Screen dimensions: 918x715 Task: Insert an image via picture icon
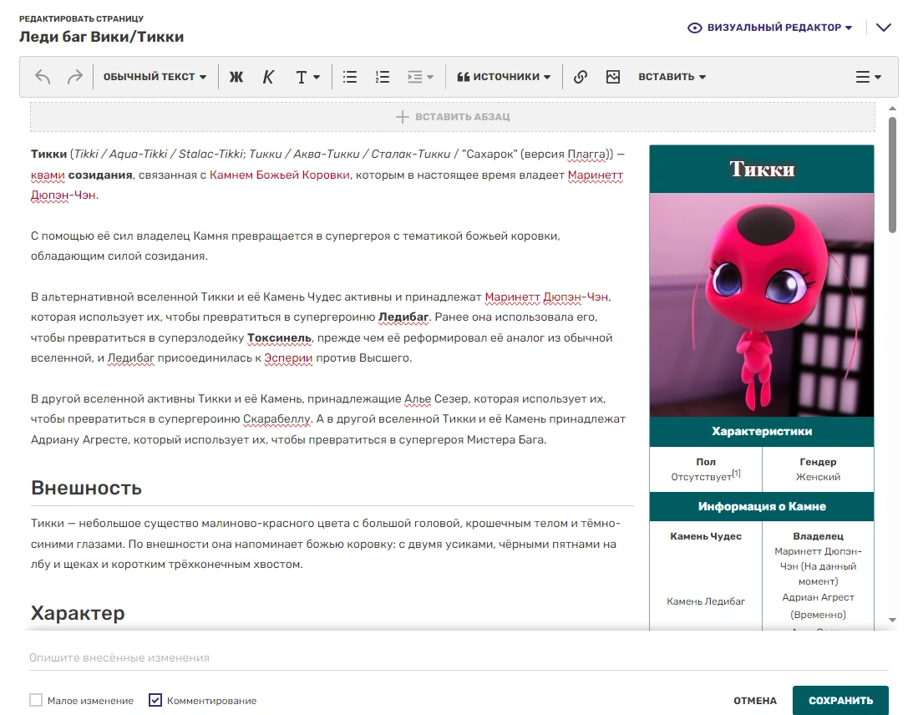[x=613, y=77]
